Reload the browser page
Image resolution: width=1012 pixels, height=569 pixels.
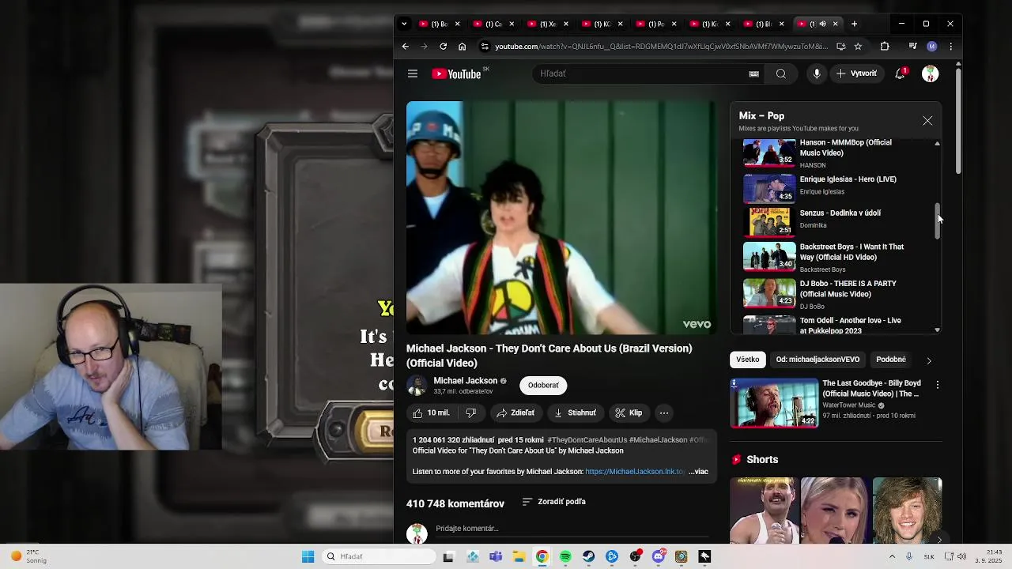[443, 47]
